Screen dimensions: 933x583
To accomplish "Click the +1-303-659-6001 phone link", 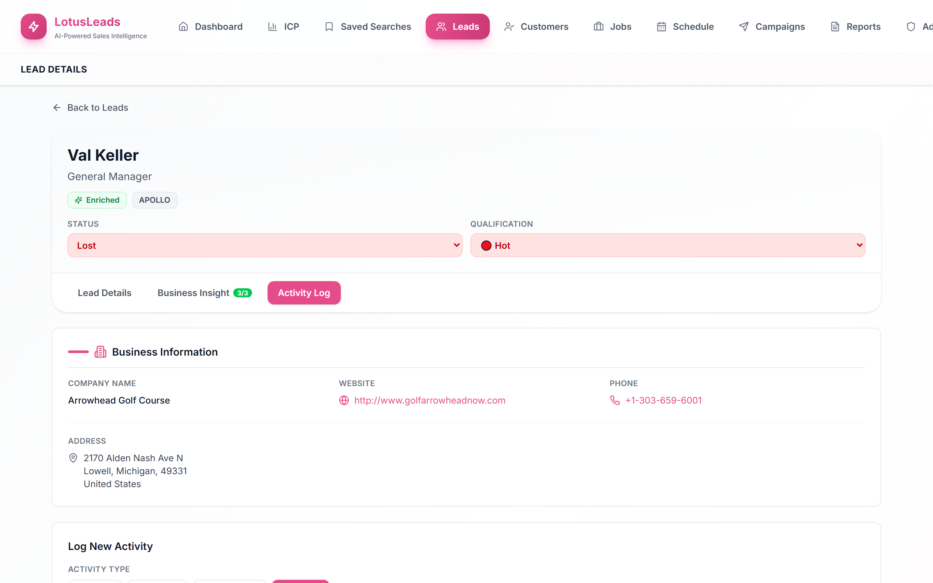I will click(663, 400).
